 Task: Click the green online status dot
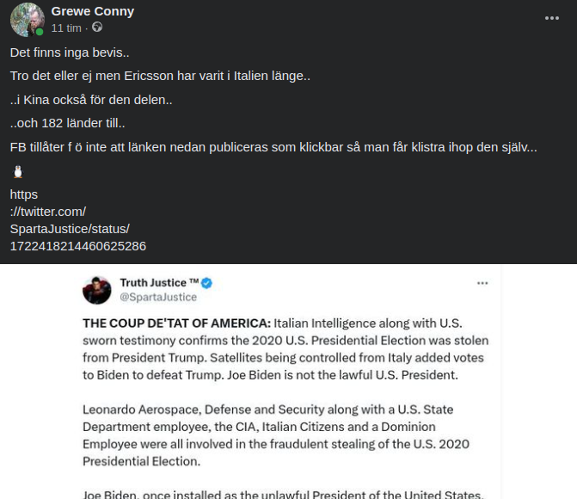tap(40, 32)
